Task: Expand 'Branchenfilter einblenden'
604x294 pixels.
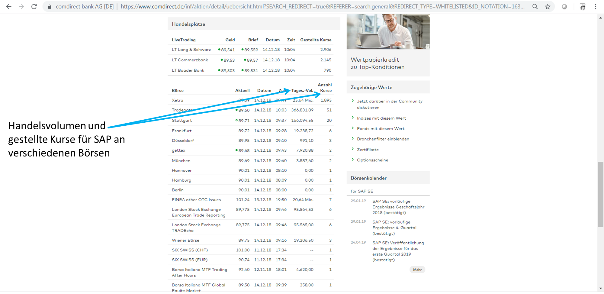Action: tap(383, 139)
